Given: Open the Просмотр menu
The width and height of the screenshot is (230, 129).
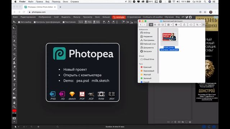Looking at the screenshot, I should (x=87, y=17).
